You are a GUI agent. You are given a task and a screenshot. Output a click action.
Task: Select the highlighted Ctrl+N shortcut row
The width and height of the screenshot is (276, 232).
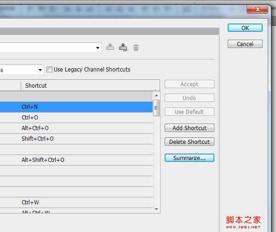click(76, 107)
